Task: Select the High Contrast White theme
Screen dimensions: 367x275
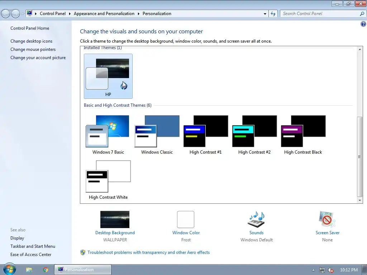Action: pos(108,180)
